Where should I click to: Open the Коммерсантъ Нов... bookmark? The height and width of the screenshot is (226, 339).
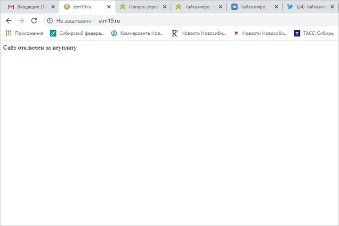pyautogui.click(x=137, y=33)
